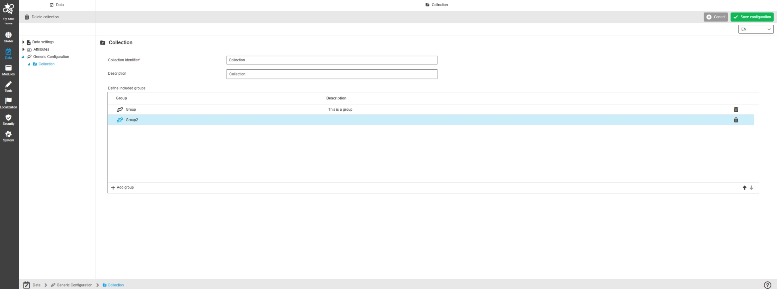The height and width of the screenshot is (289, 777).
Task: Open the Localization flag icon
Action: (8, 101)
